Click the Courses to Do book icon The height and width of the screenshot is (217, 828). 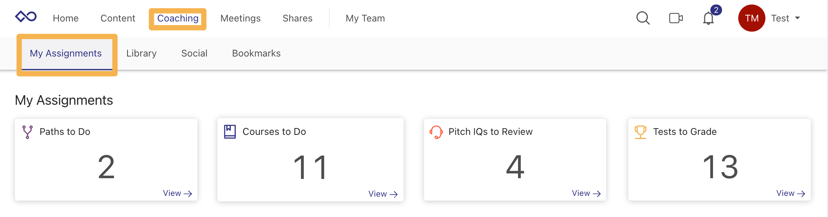(230, 132)
